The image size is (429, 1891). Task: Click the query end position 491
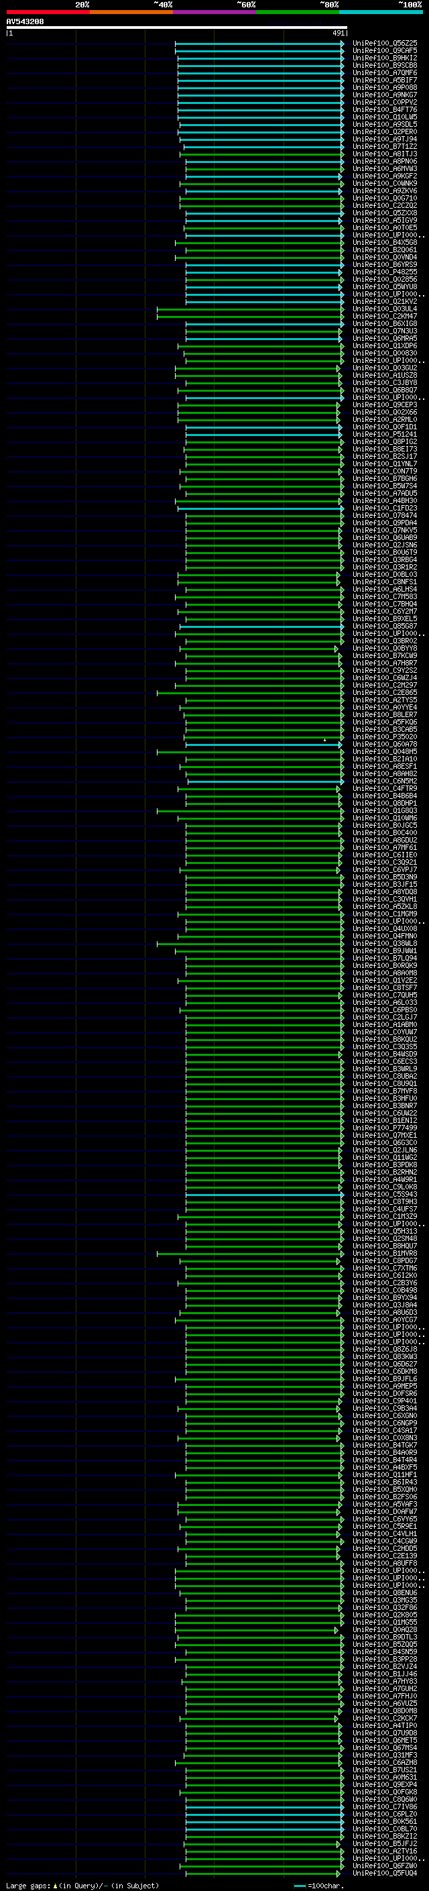point(339,33)
